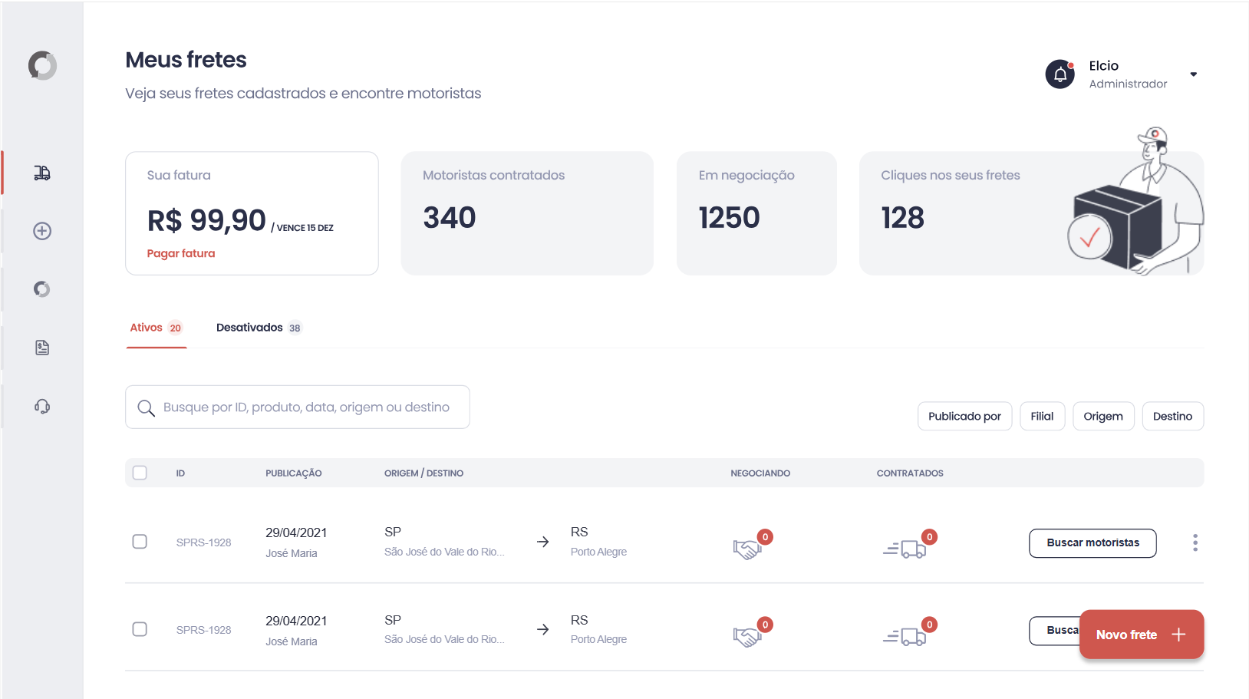This screenshot has height=699, width=1249.
Task: Open the truck freight icon in sidebar
Action: 42,173
